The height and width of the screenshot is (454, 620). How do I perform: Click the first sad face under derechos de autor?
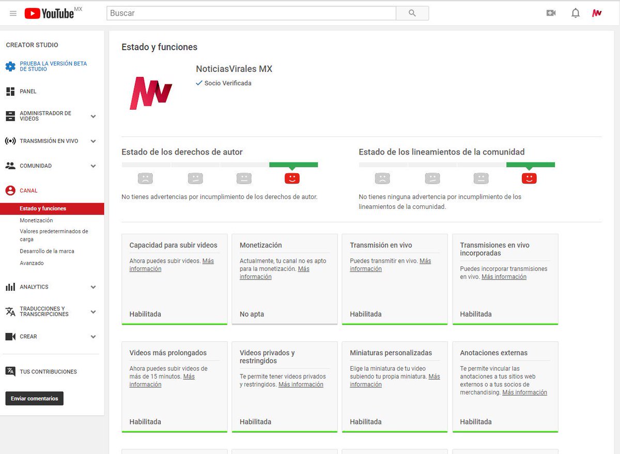pos(145,178)
